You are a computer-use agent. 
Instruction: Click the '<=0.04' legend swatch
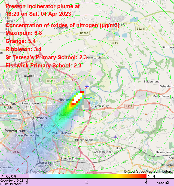click(14, 176)
